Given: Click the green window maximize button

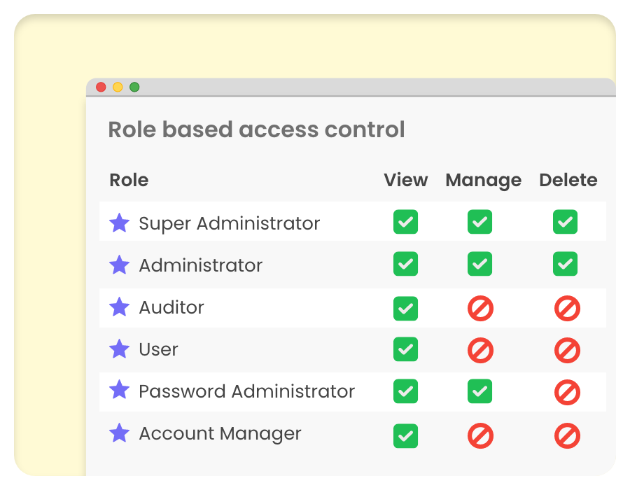Looking at the screenshot, I should tap(134, 87).
